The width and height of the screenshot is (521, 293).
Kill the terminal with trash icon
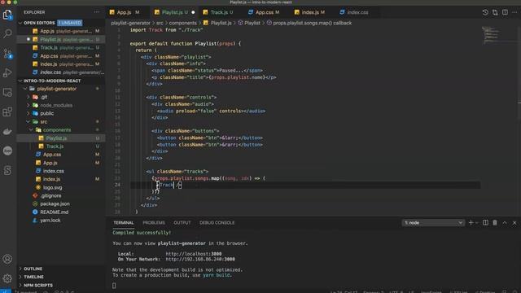click(495, 222)
